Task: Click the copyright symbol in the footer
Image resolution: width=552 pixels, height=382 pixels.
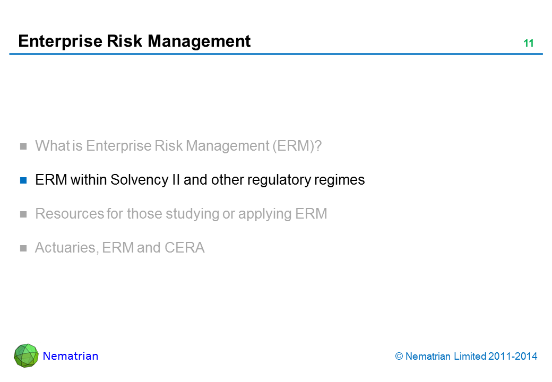Action: tap(399, 357)
